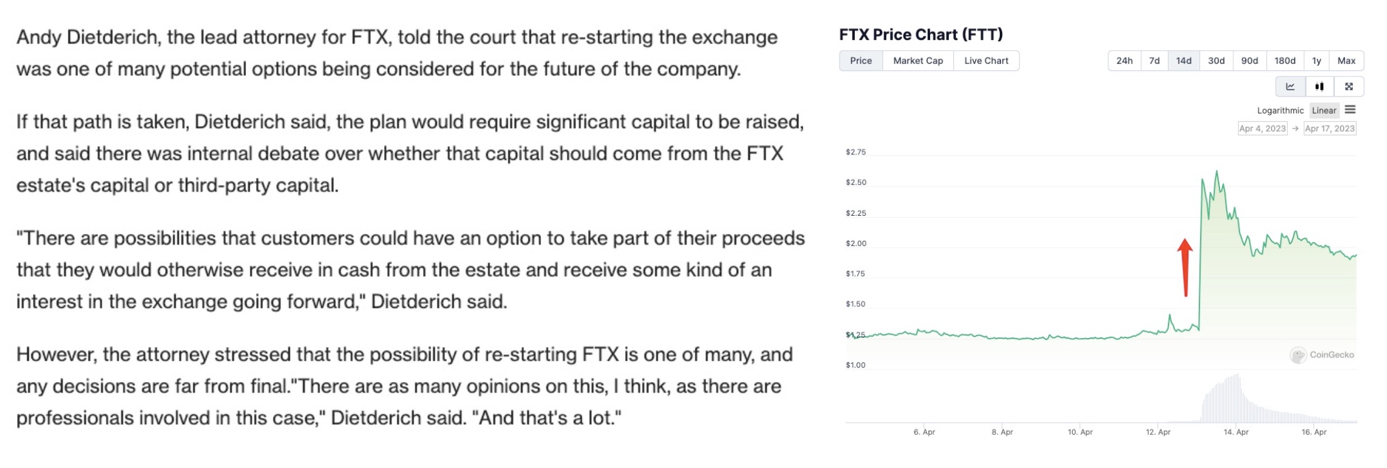The height and width of the screenshot is (468, 1387).
Task: Select the Price tab
Action: 860,61
